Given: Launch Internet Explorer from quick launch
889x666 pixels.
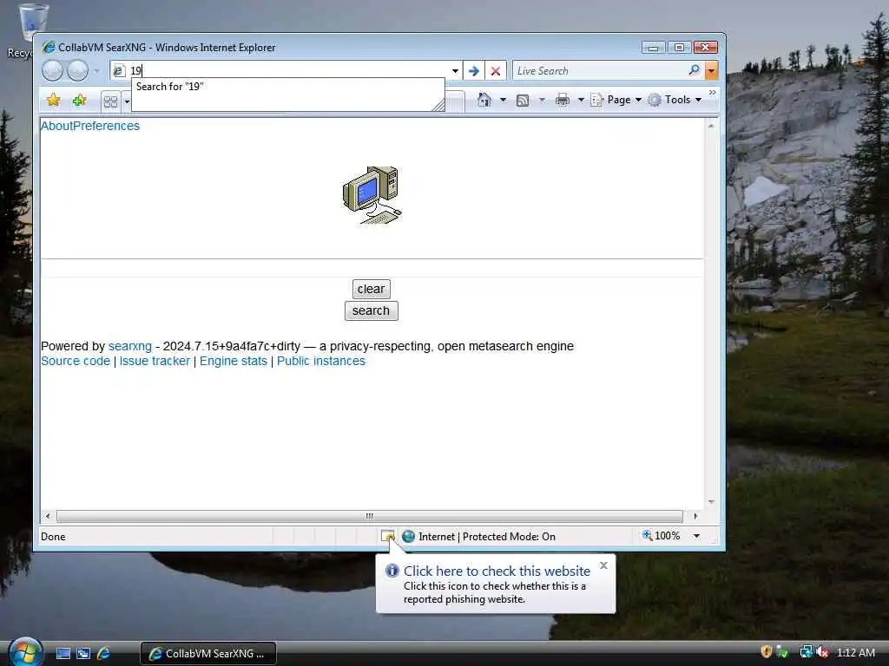Looking at the screenshot, I should click(x=104, y=654).
